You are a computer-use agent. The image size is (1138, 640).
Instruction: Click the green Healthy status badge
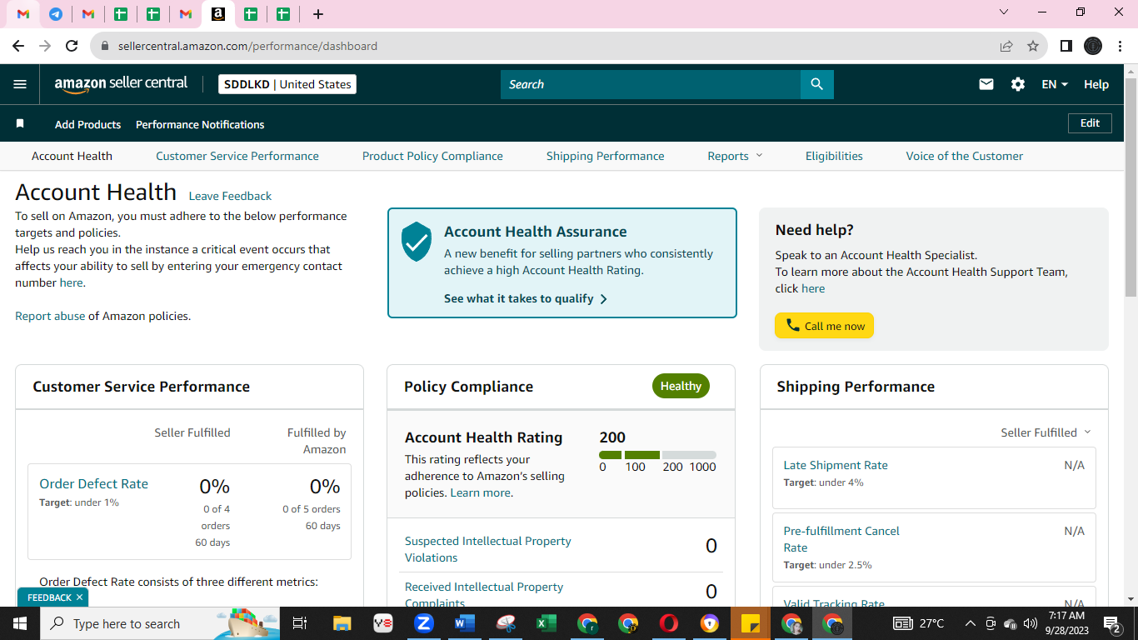pos(681,386)
